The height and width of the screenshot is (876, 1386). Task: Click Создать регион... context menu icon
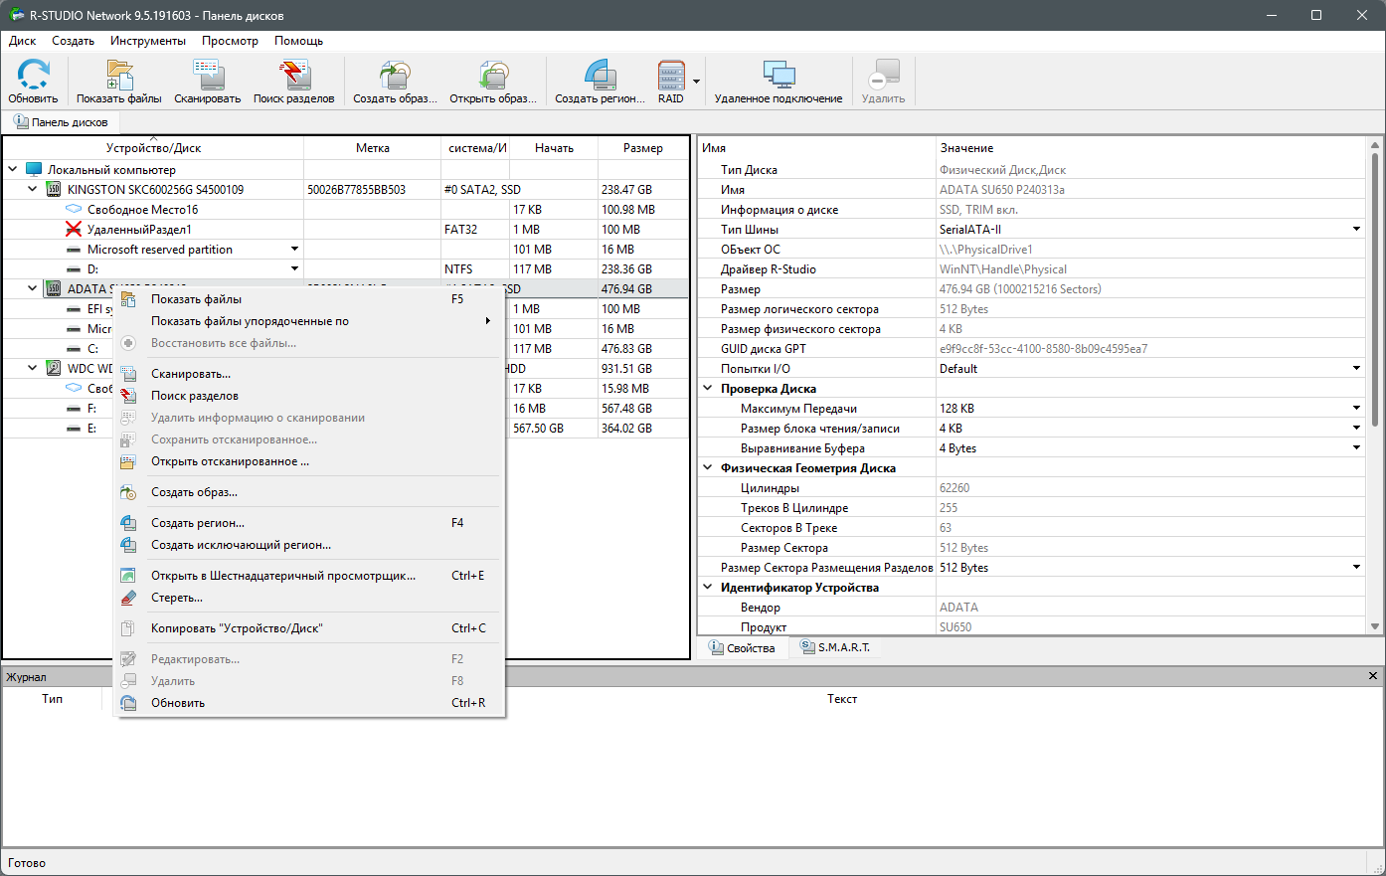[128, 523]
